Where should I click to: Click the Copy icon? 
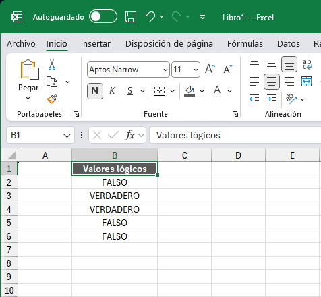52,82
